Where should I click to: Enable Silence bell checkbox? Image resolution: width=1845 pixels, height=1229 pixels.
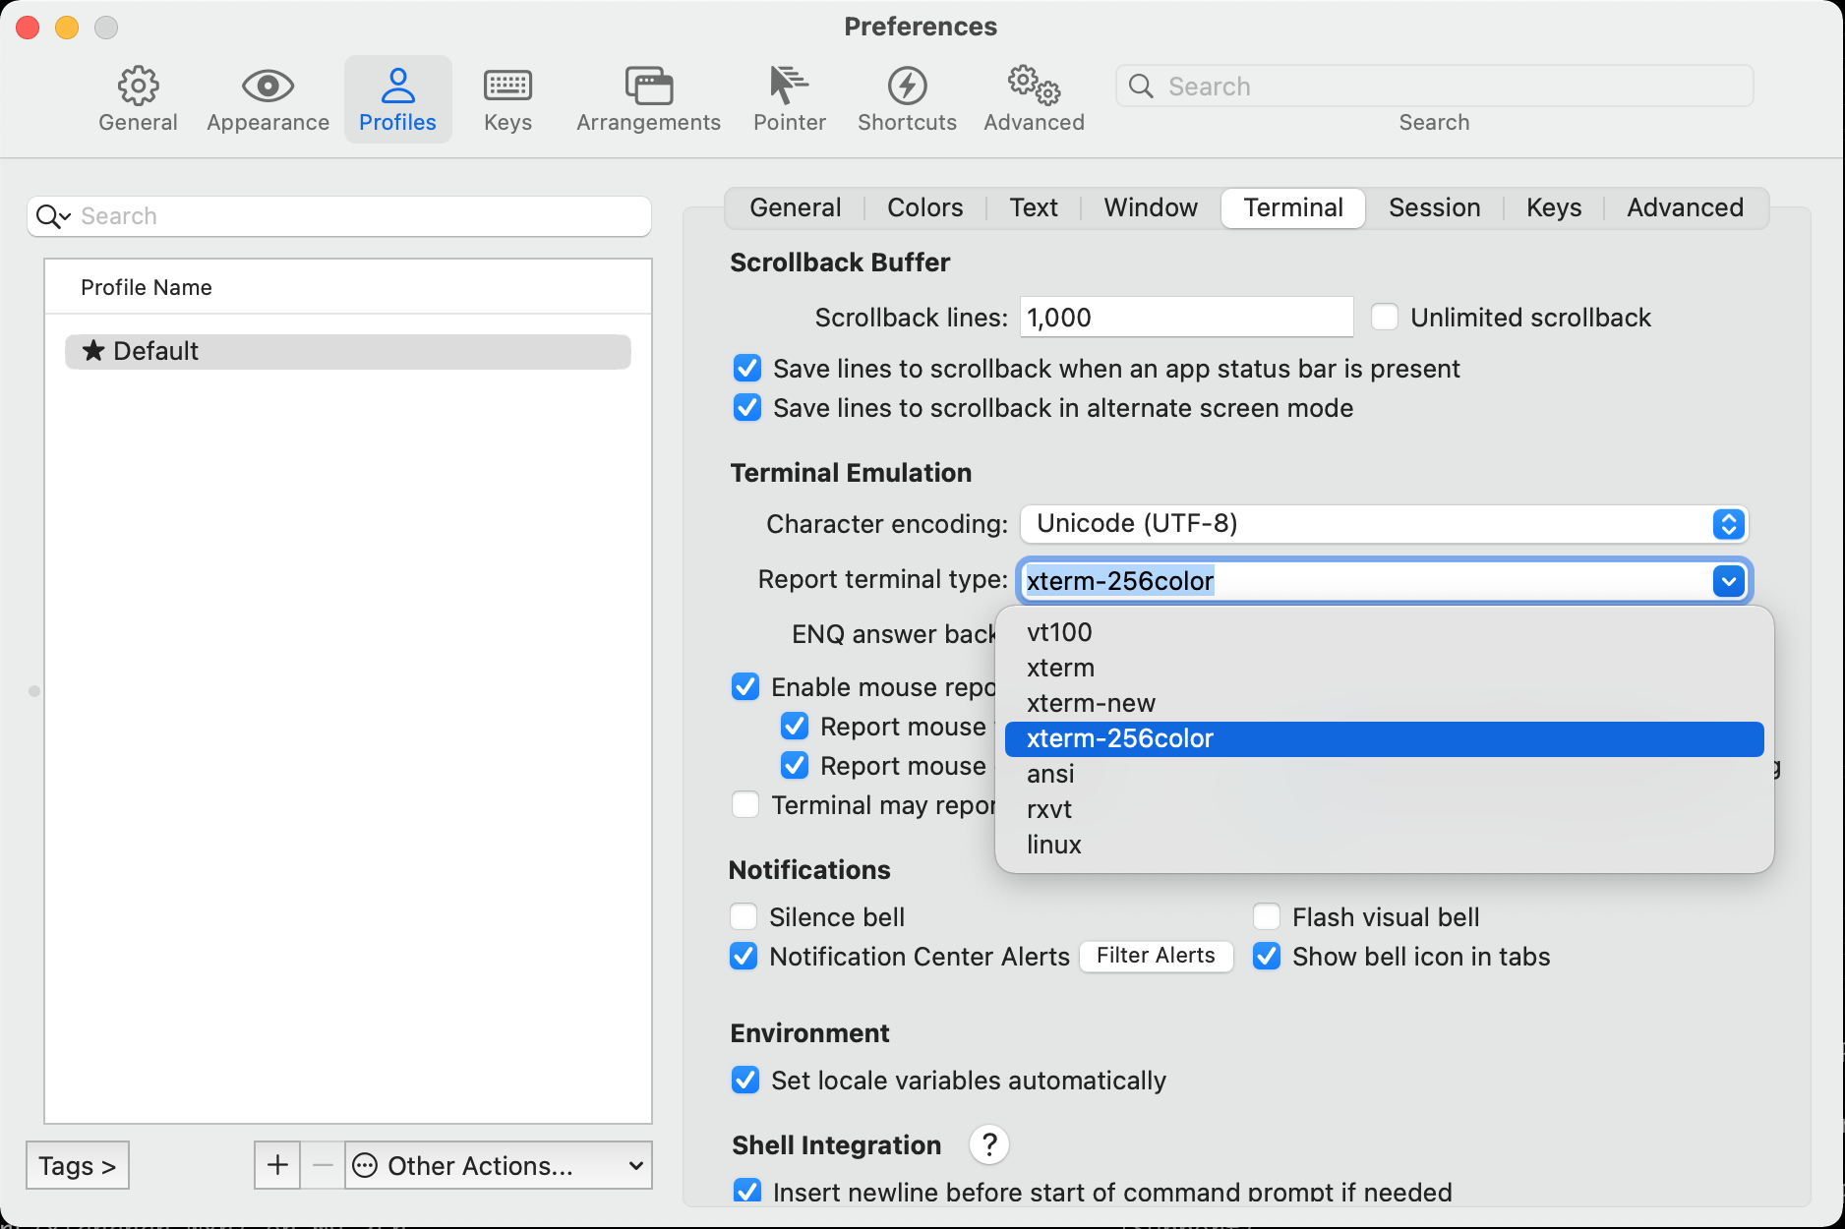coord(744,916)
